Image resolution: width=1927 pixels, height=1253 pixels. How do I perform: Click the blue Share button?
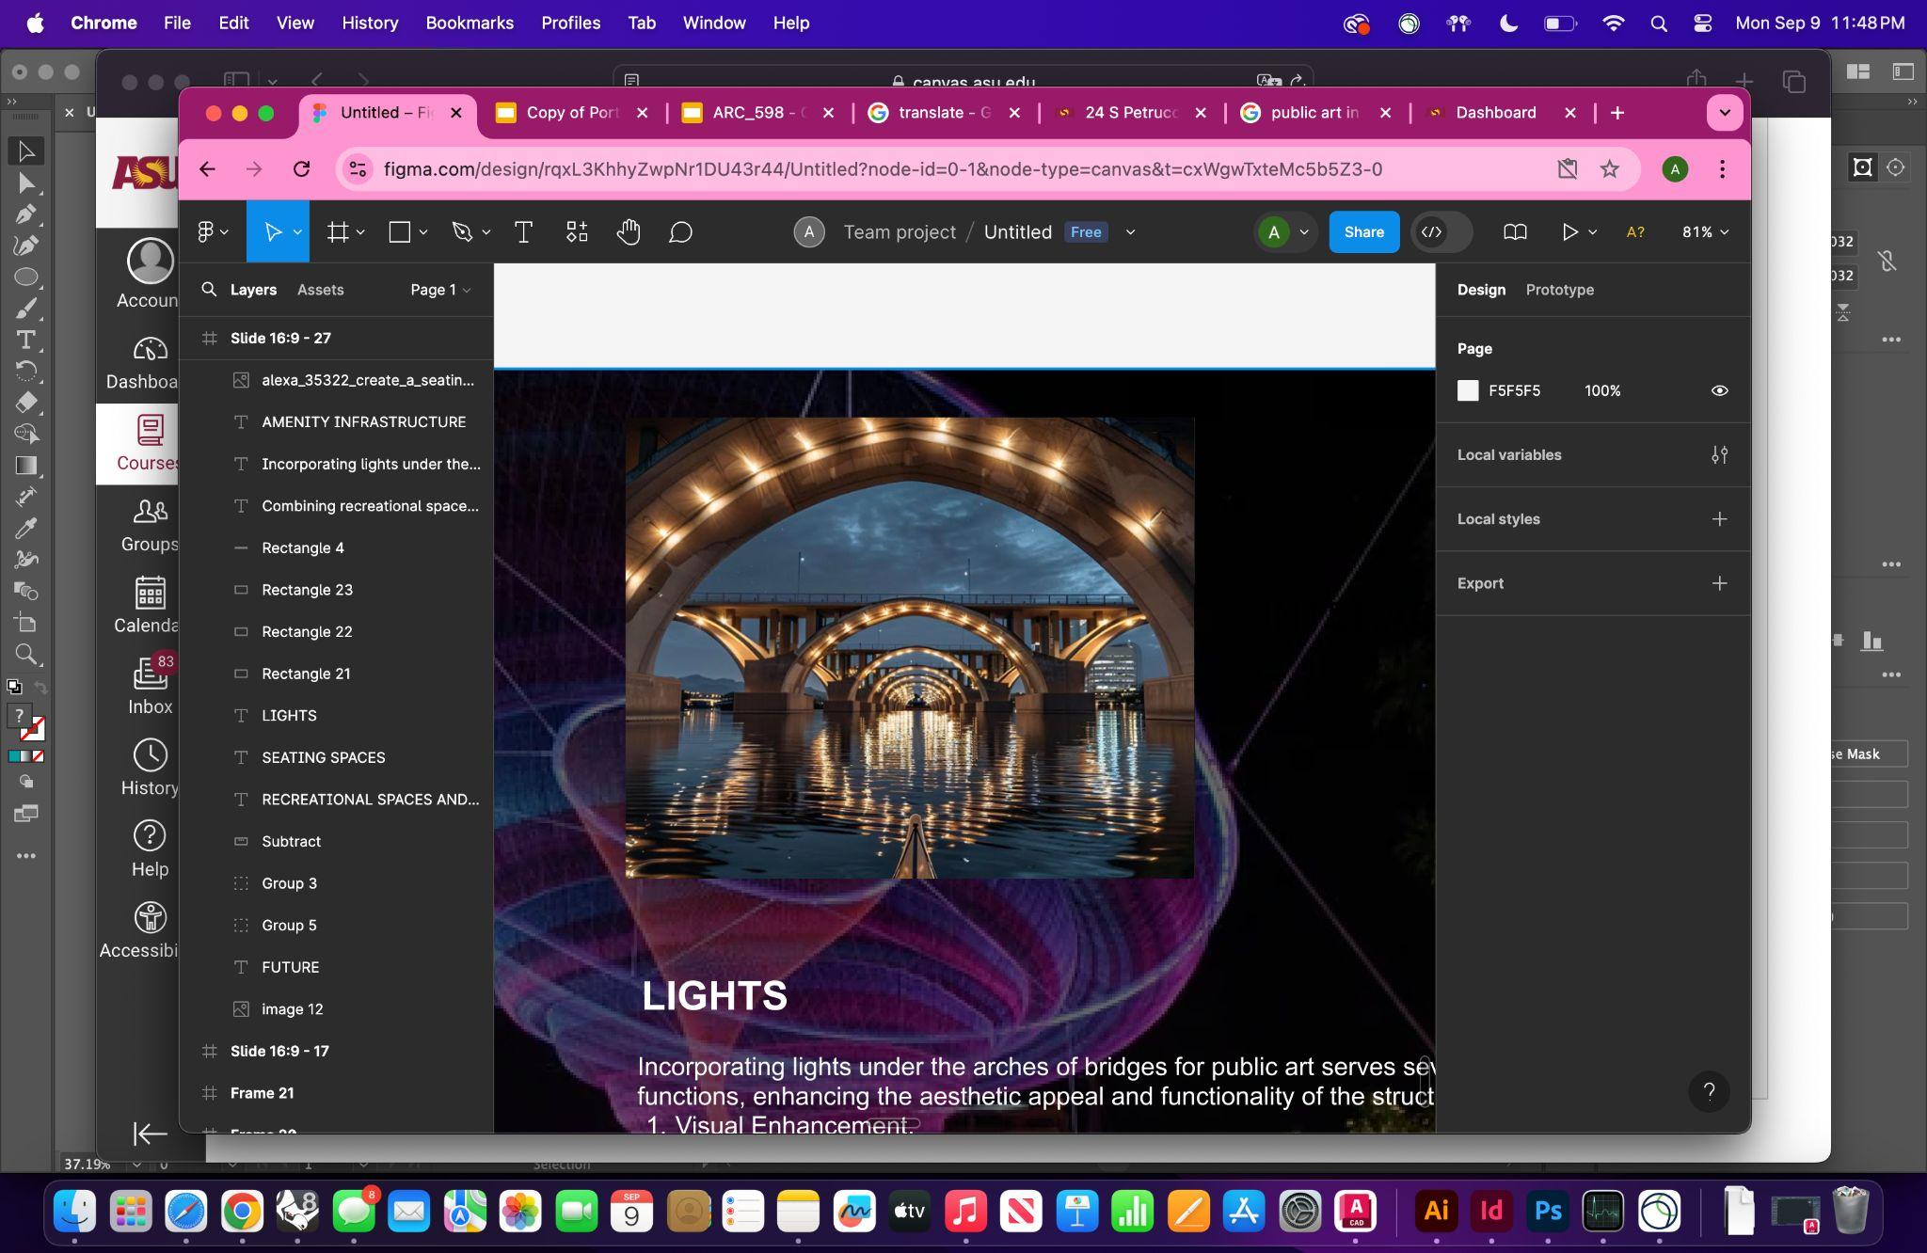pyautogui.click(x=1363, y=232)
